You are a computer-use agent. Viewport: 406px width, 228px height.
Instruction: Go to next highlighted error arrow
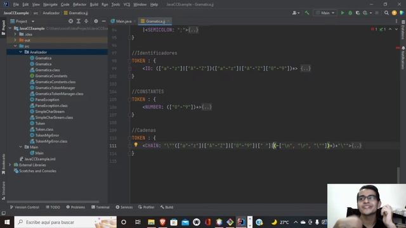pyautogui.click(x=396, y=29)
